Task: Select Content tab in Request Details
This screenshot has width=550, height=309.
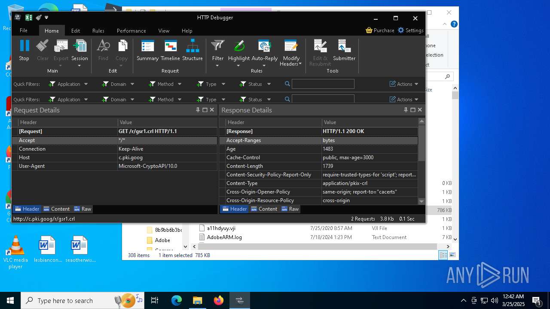Action: click(x=56, y=209)
